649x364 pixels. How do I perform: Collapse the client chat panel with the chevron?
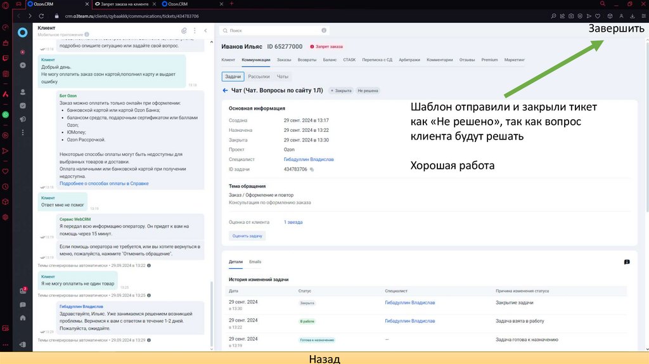[205, 30]
